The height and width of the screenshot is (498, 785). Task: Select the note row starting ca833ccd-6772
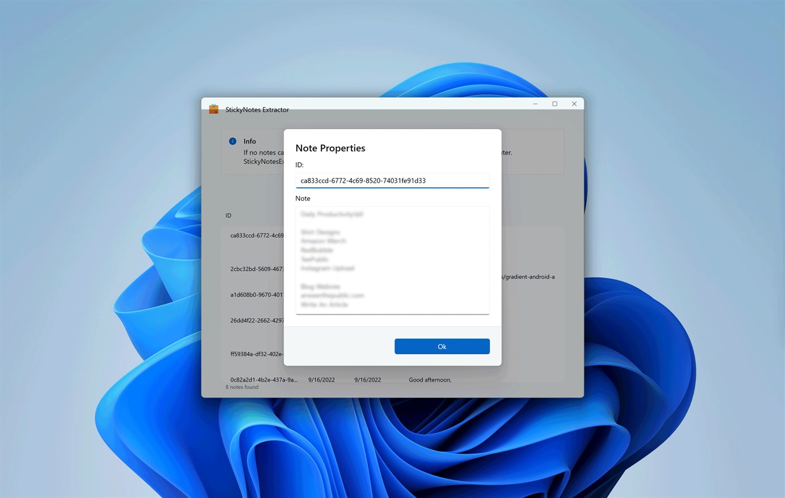(x=256, y=235)
